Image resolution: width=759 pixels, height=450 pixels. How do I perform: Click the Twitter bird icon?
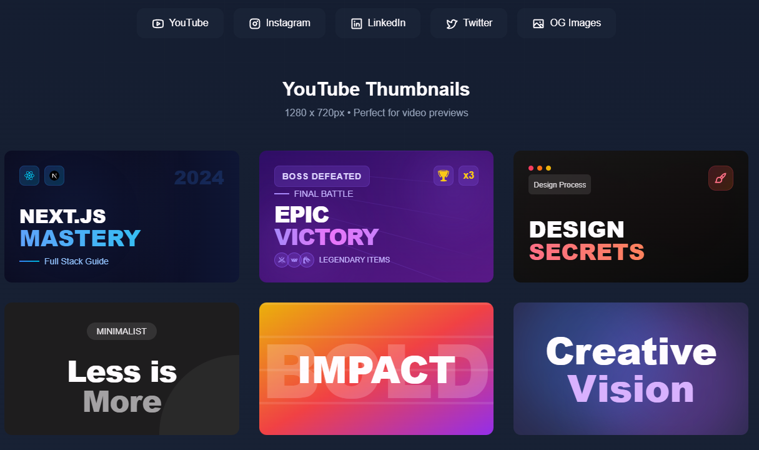452,24
